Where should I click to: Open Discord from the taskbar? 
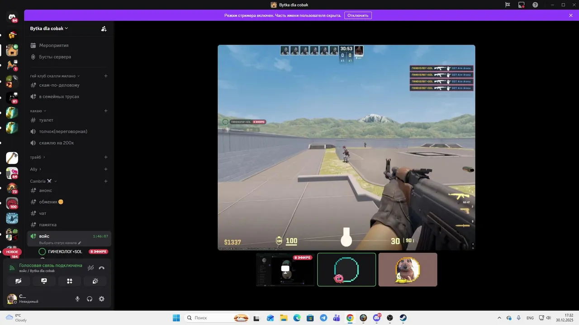(x=377, y=318)
